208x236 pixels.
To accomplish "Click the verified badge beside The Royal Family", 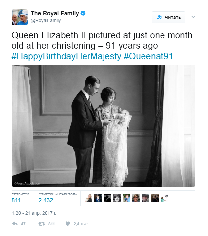I will tap(83, 13).
